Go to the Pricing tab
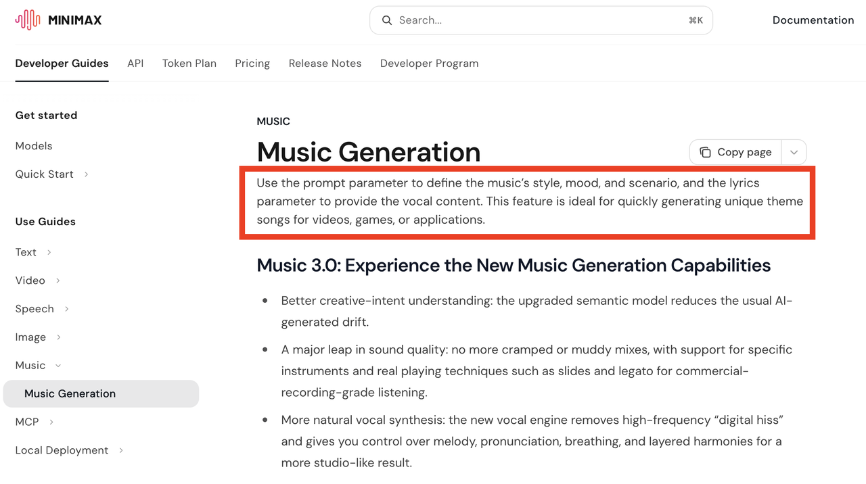The height and width of the screenshot is (484, 866). pyautogui.click(x=252, y=64)
